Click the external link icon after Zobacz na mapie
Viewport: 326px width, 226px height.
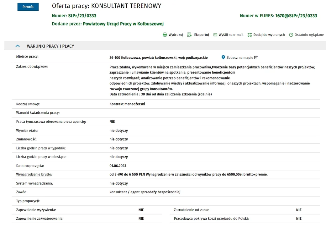click(x=256, y=58)
